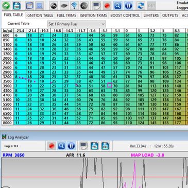Click the RPM 3850 readout
Image resolution: width=188 pixels, height=188 pixels.
coord(13,155)
